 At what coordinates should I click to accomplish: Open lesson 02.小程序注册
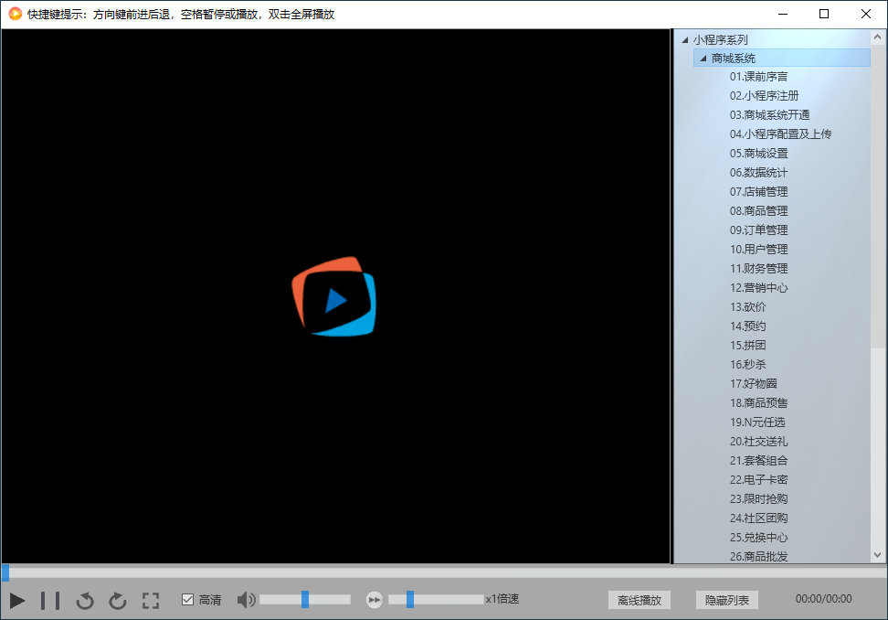pyautogui.click(x=764, y=96)
